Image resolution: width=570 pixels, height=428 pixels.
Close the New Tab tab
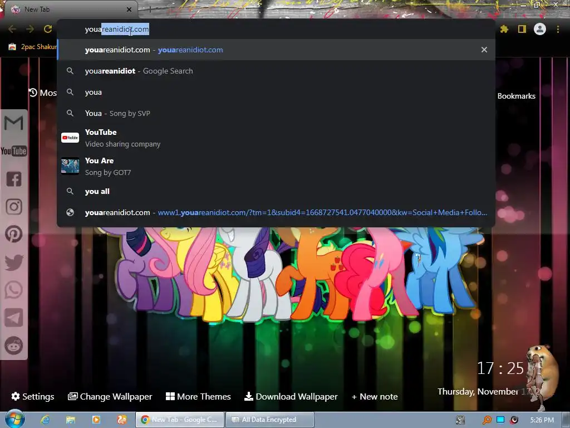pos(129,9)
